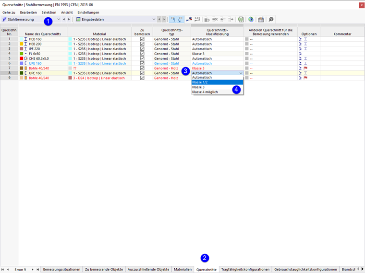365x273 pixels.
Task: Switch to the Zu bemessende Objekte tab
Action: click(x=104, y=269)
